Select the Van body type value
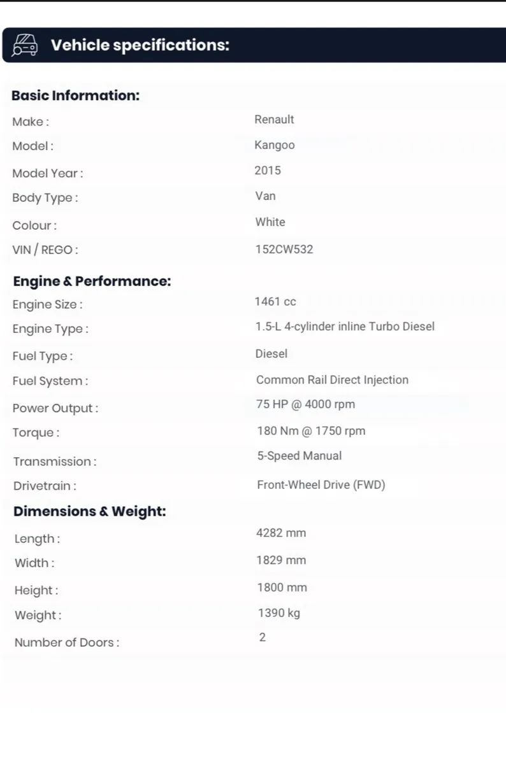This screenshot has width=506, height=764. pyautogui.click(x=265, y=196)
